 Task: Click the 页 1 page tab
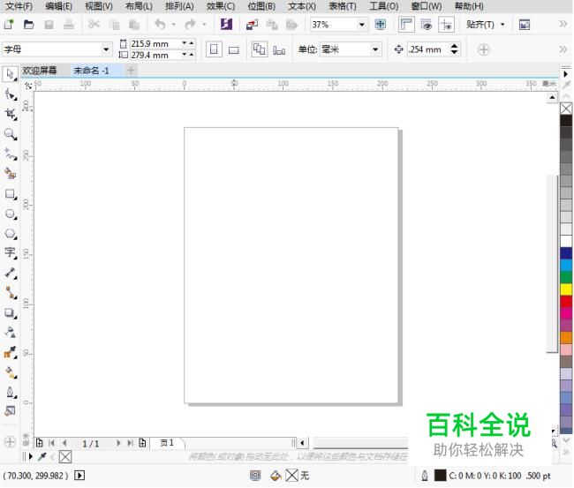click(167, 443)
